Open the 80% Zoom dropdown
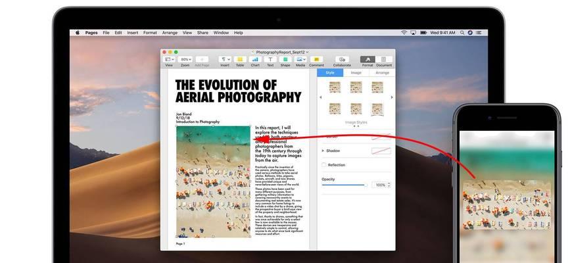Screen dimensions: 570x263 tap(185, 59)
